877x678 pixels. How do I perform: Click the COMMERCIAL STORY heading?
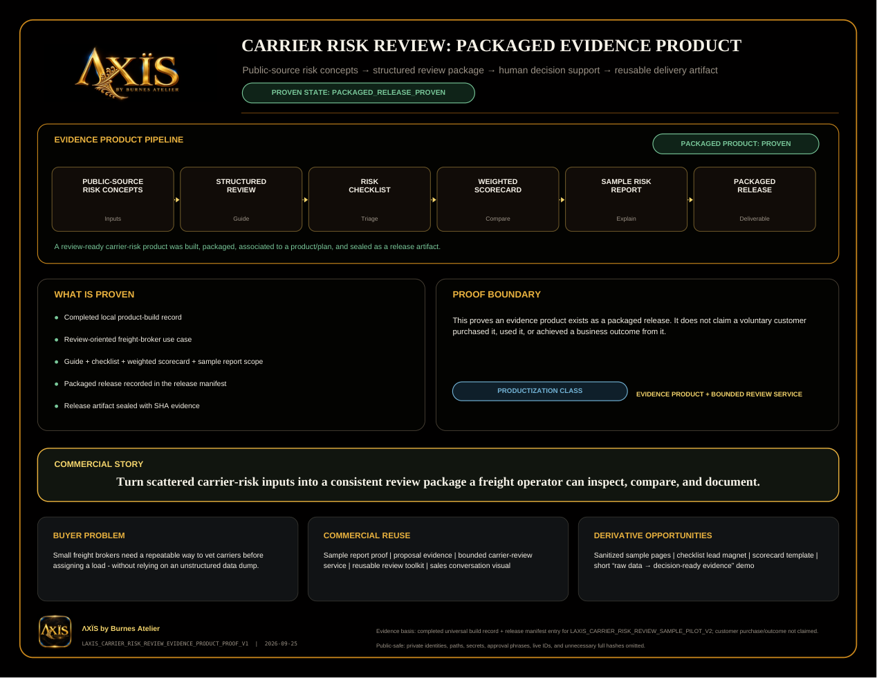click(99, 464)
